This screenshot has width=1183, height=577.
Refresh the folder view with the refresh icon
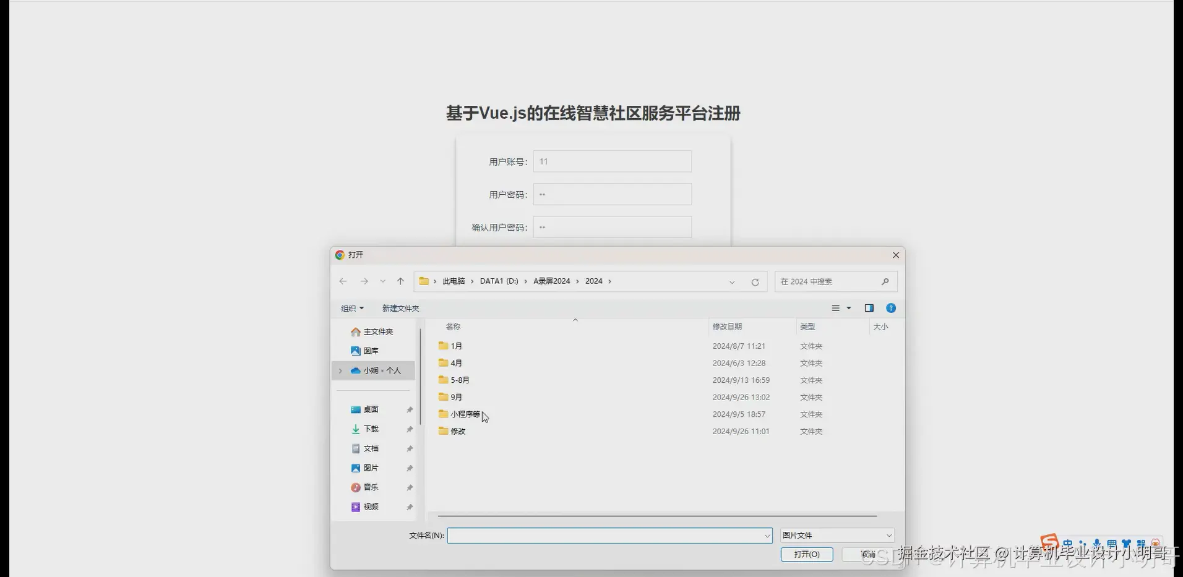pyautogui.click(x=755, y=281)
